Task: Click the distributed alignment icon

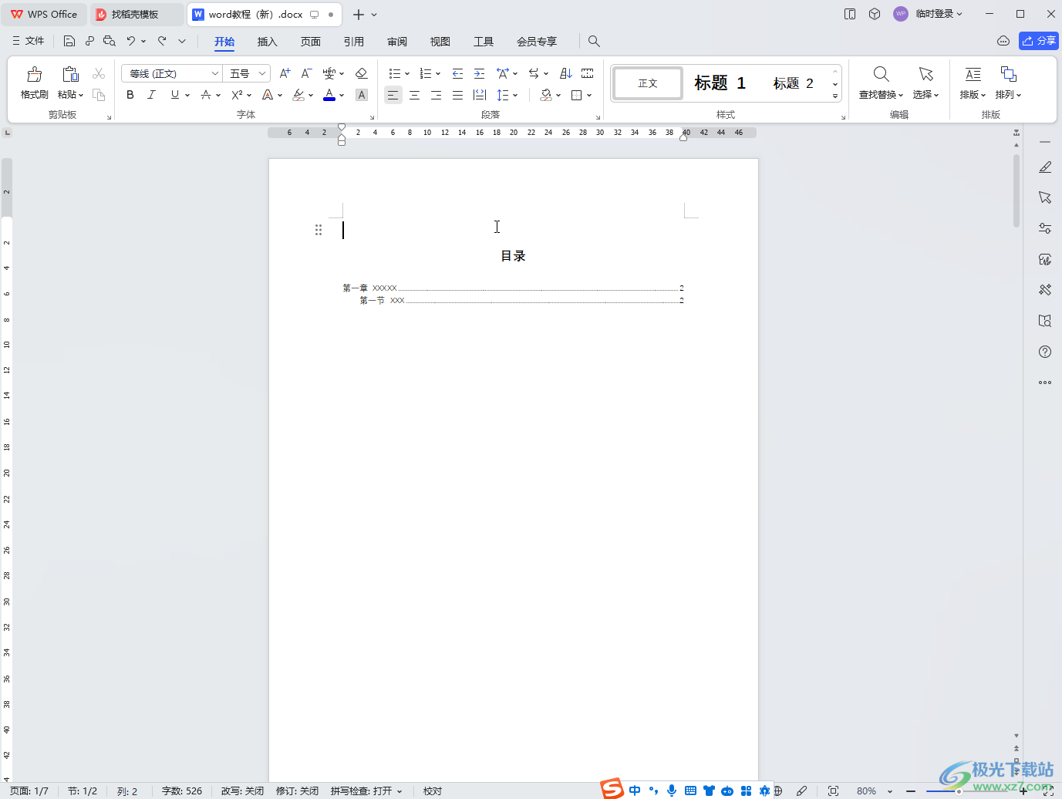Action: coord(480,95)
